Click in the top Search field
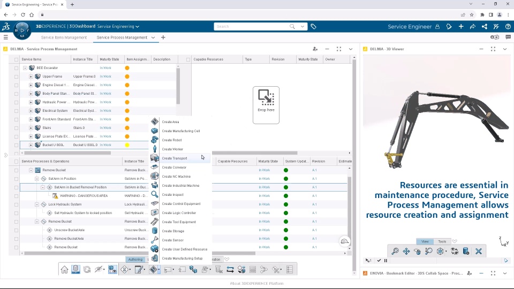This screenshot has height=289, width=514. tap(252, 27)
